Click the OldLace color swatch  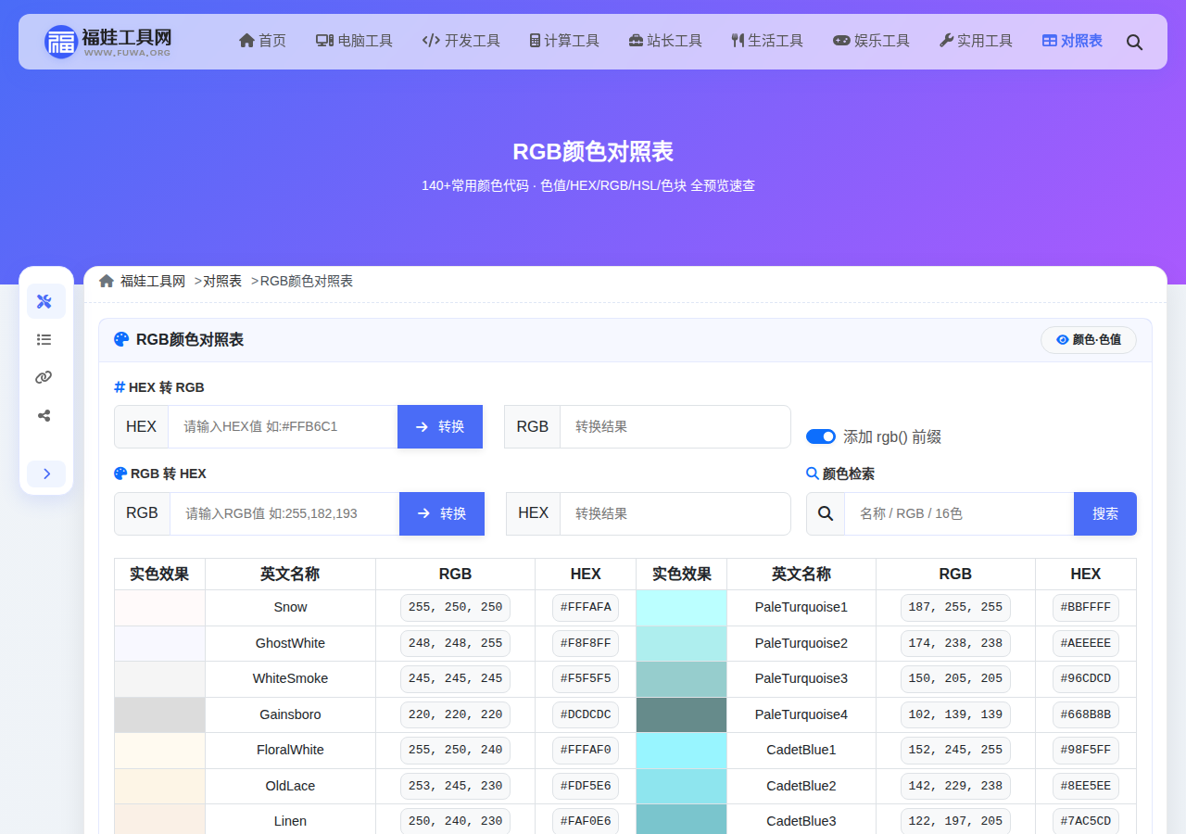(x=160, y=786)
